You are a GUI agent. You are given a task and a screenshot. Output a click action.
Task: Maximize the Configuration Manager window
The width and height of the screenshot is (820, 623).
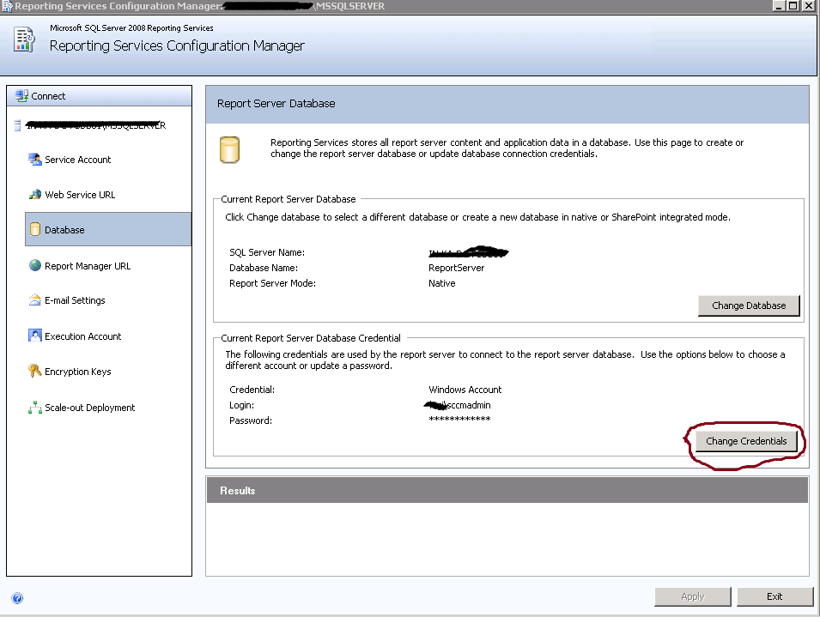point(793,6)
